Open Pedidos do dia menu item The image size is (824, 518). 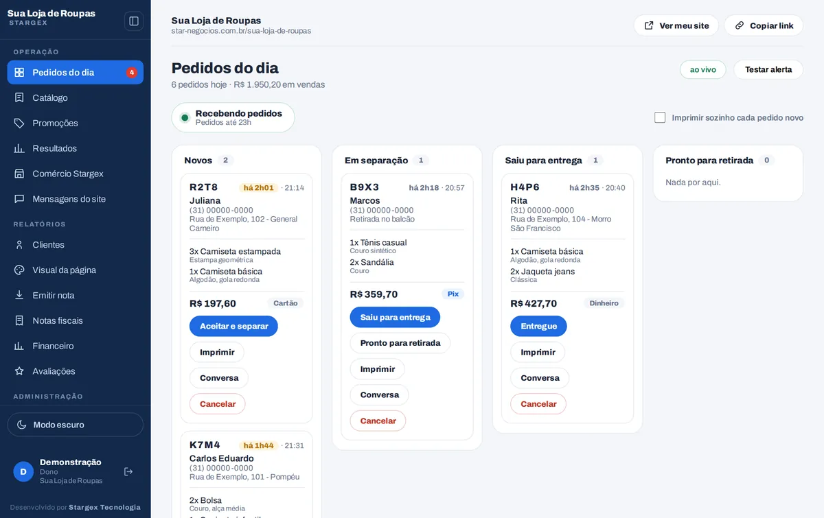pyautogui.click(x=76, y=72)
